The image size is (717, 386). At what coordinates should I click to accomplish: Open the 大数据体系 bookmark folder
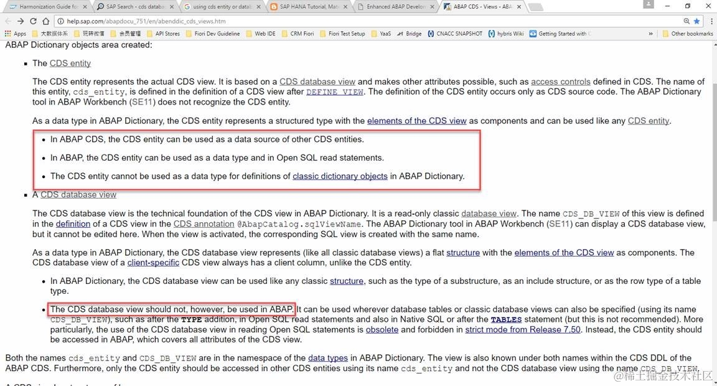50,34
